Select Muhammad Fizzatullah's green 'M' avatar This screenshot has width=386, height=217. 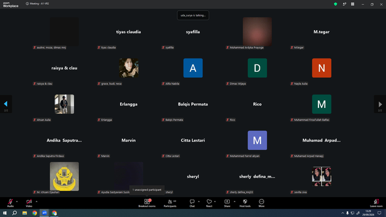click(321, 104)
